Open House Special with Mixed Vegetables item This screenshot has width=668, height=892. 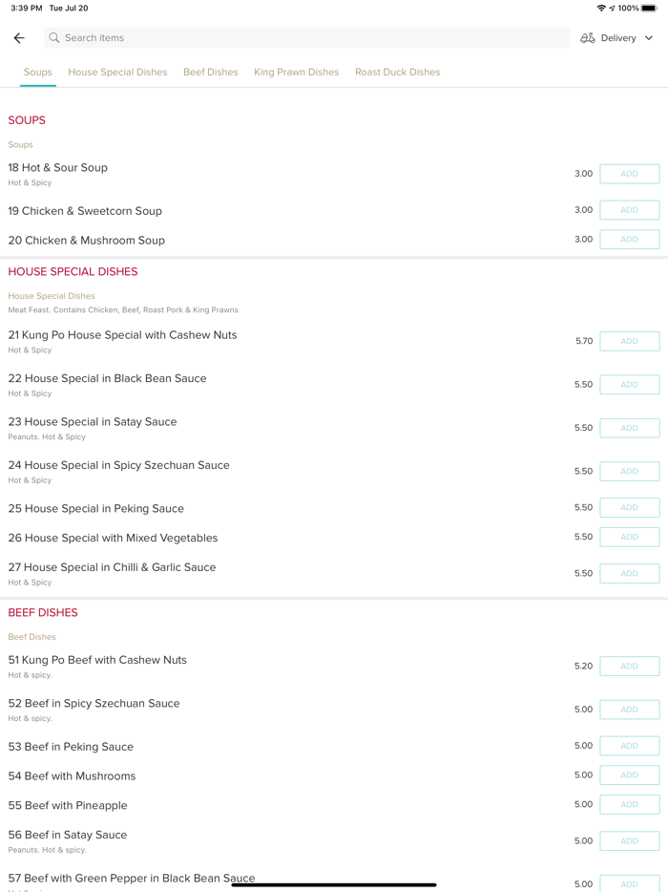pyautogui.click(x=113, y=538)
